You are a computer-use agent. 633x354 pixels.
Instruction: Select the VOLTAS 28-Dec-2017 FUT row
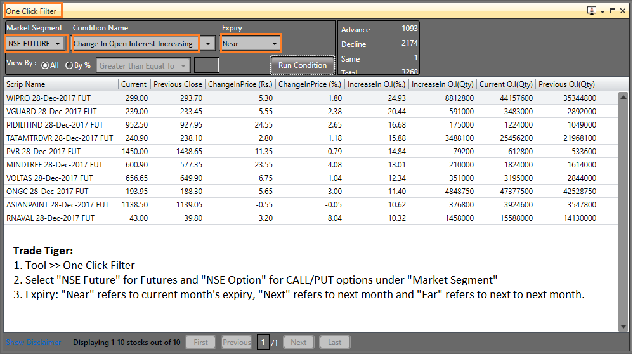coord(311,178)
